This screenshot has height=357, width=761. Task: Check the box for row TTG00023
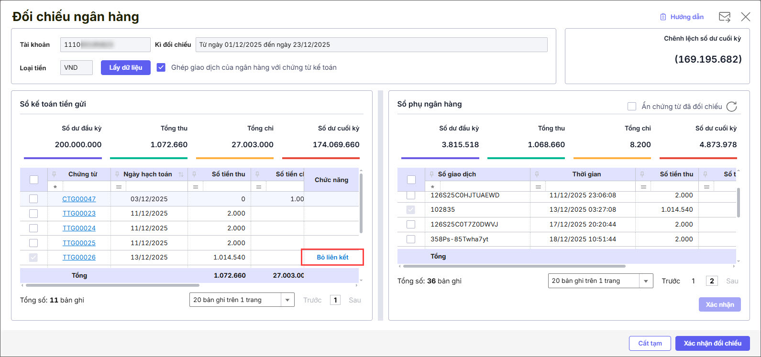coord(33,214)
